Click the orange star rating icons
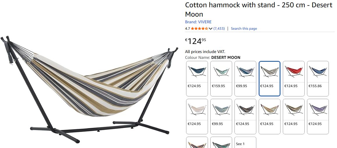 coord(200,28)
